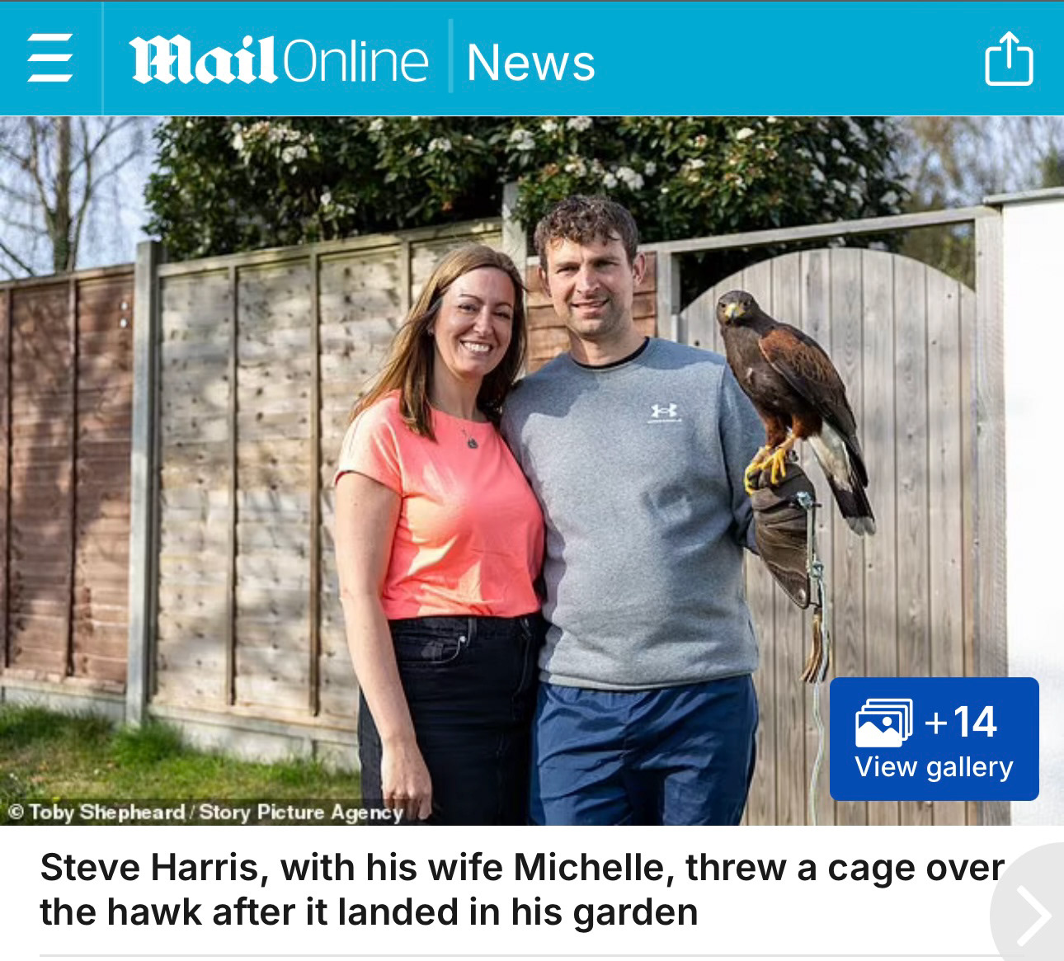Click the Under Armour logo on sweatshirt

coord(664,410)
